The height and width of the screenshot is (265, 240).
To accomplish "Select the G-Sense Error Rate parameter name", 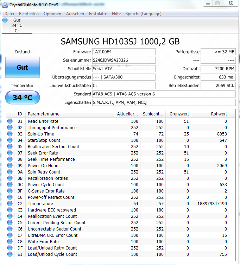I will pos(46,191).
